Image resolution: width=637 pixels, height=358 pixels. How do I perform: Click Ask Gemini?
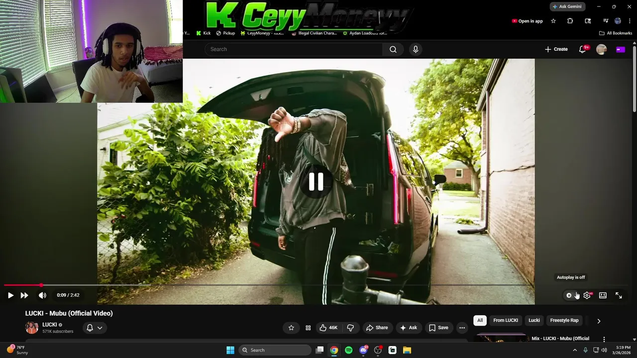(567, 6)
